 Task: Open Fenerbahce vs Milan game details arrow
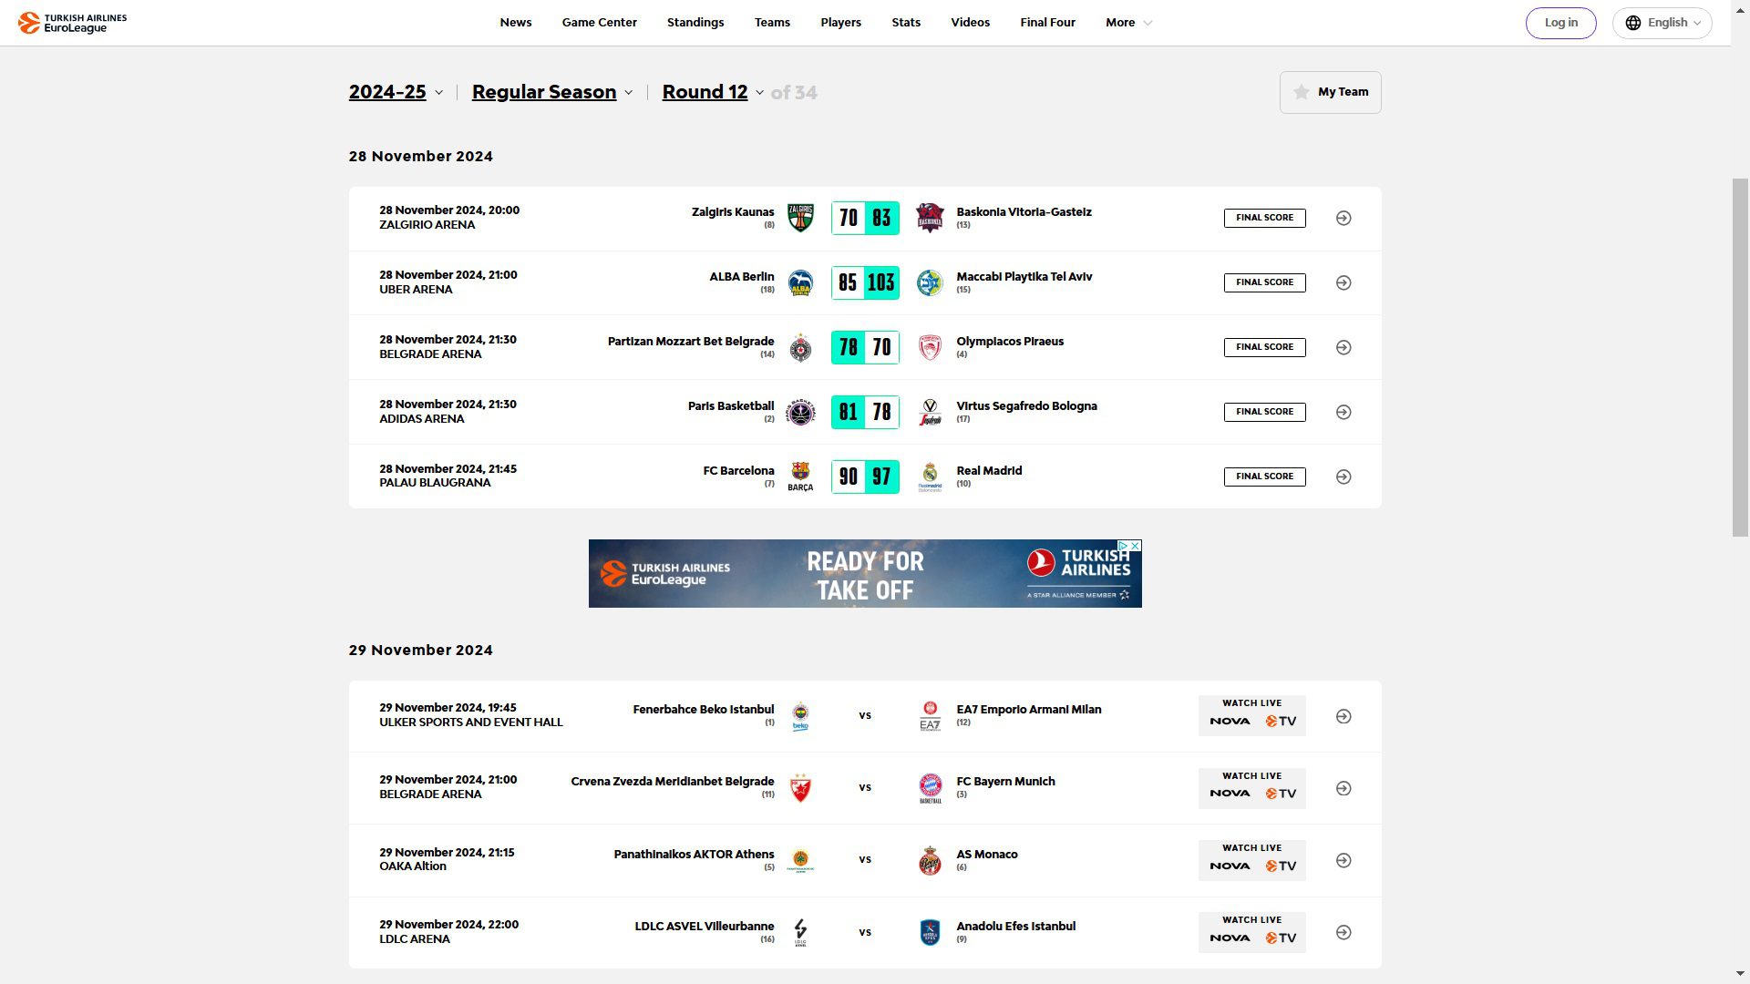[x=1343, y=717]
